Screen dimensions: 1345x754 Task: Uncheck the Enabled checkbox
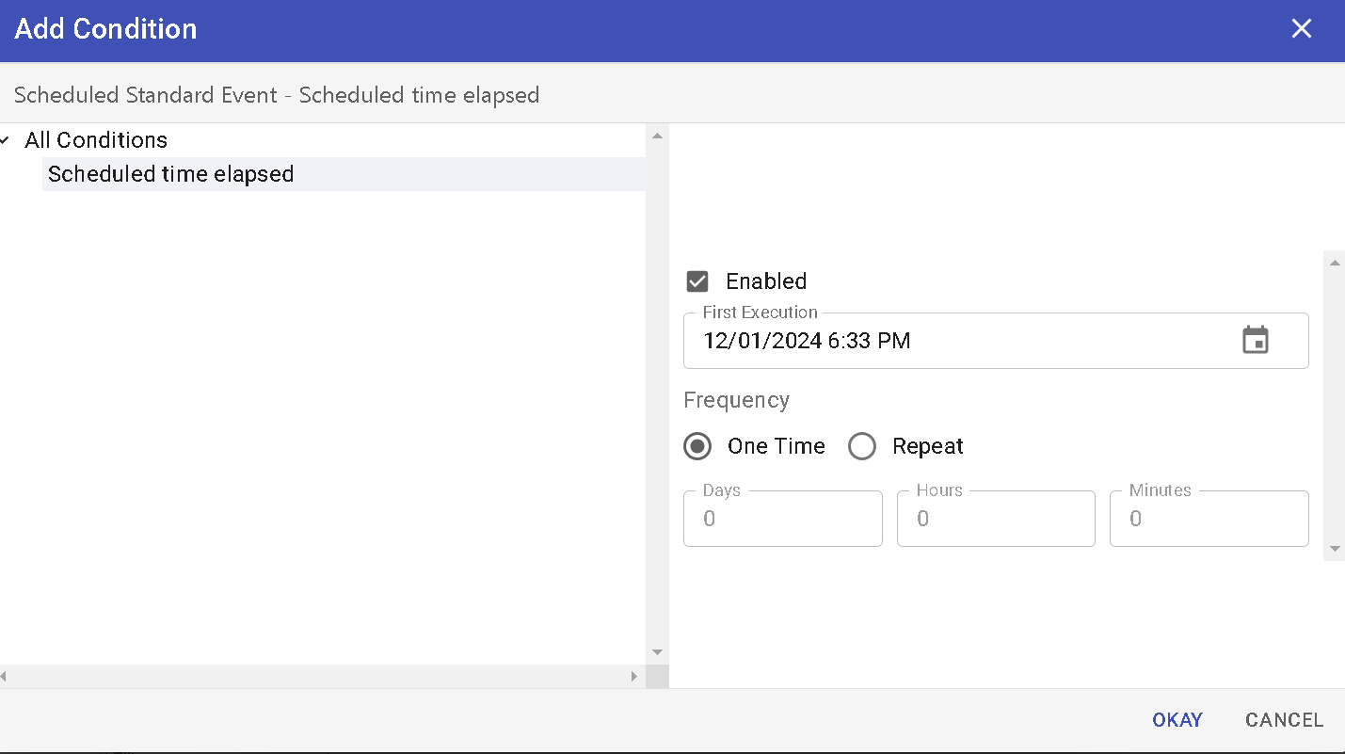coord(697,281)
